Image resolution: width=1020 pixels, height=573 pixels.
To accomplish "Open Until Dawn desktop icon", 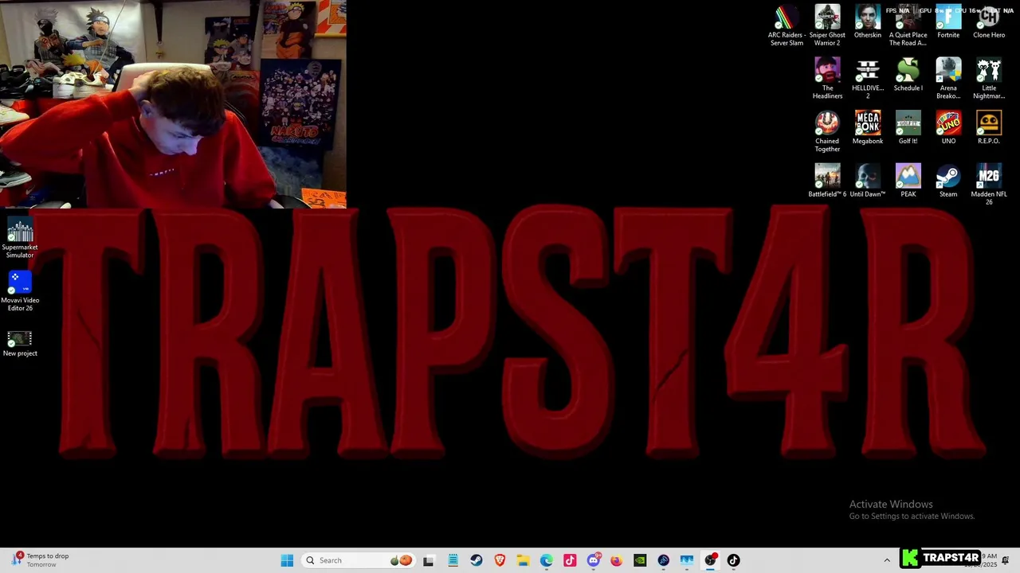I will tap(868, 181).
